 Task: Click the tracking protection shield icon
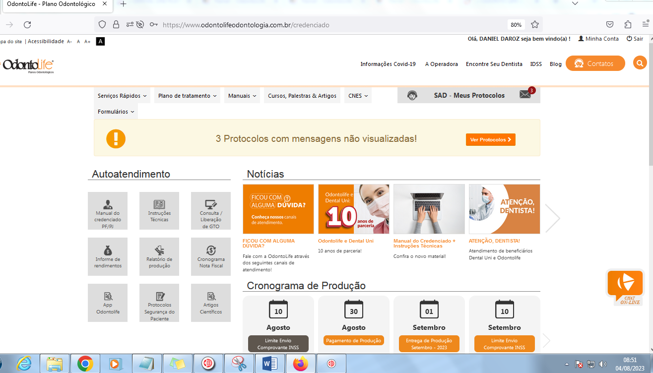(x=102, y=25)
